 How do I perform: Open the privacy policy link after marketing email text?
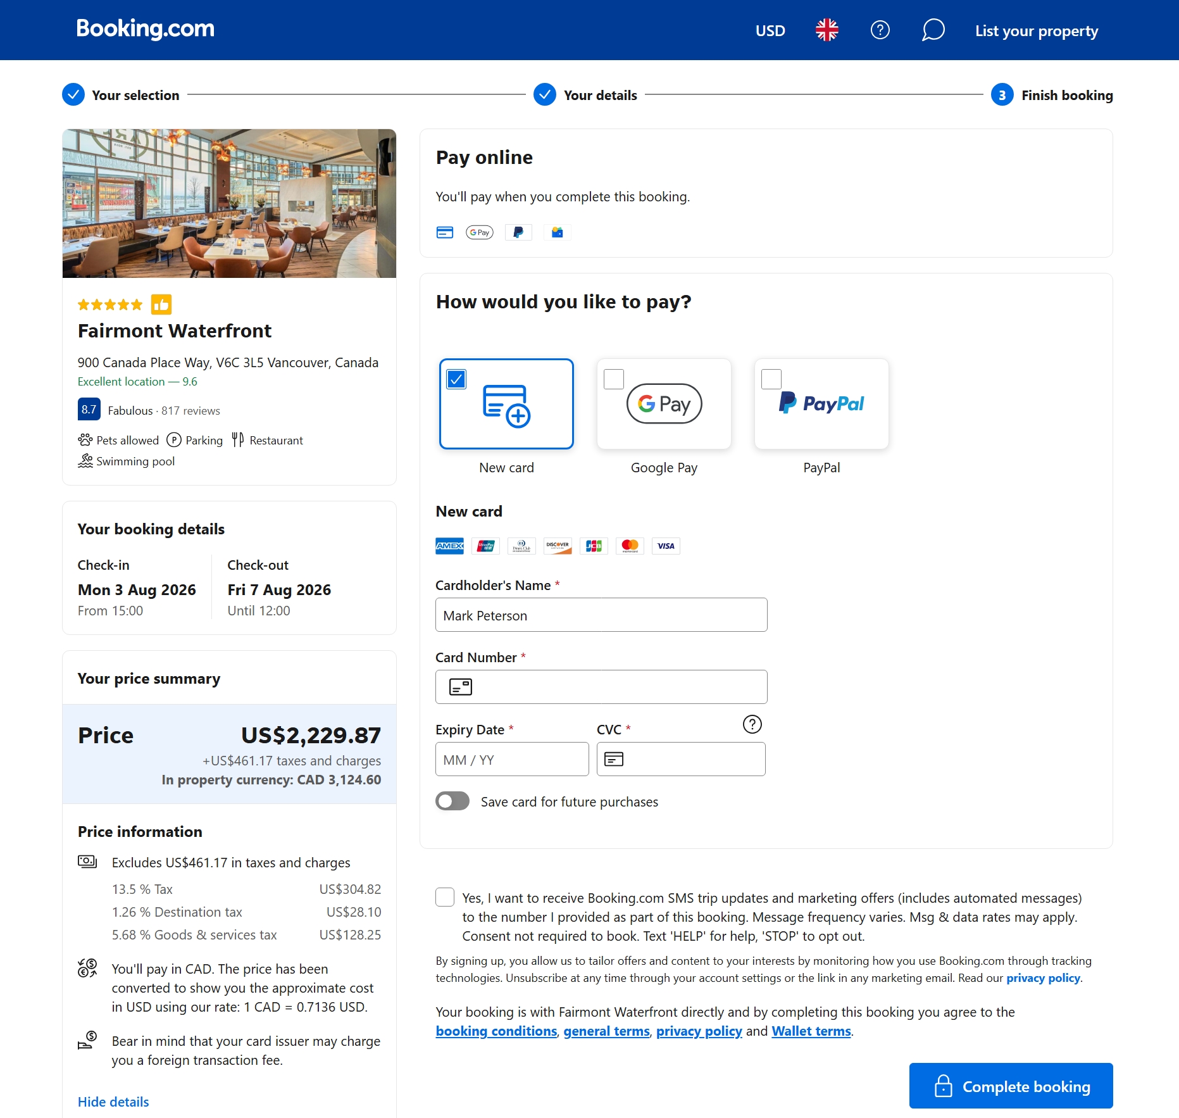tap(1043, 978)
